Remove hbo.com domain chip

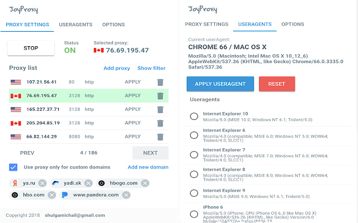point(52,195)
